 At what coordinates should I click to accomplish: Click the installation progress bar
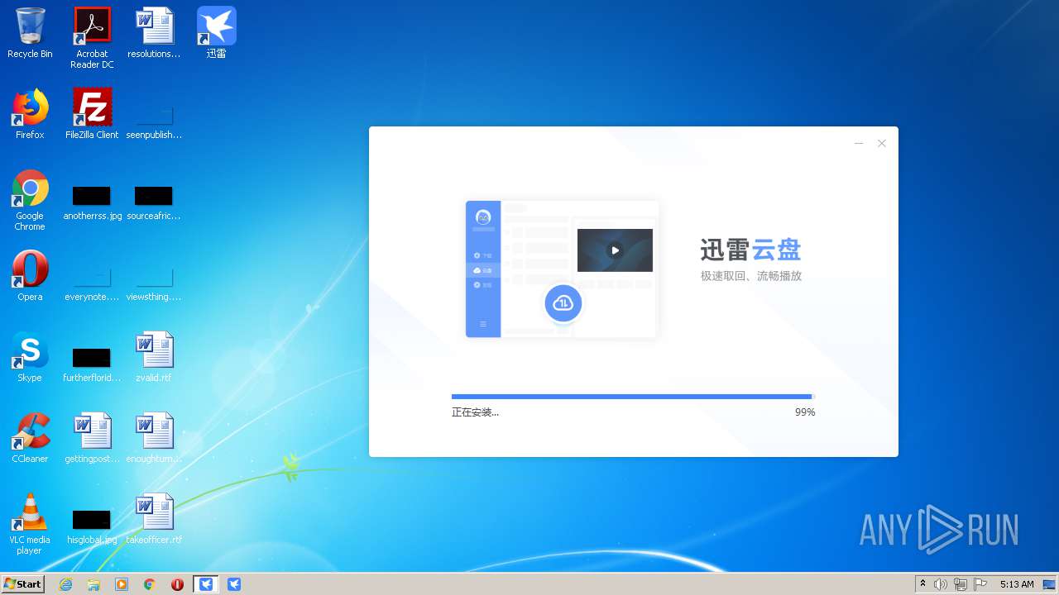(633, 397)
